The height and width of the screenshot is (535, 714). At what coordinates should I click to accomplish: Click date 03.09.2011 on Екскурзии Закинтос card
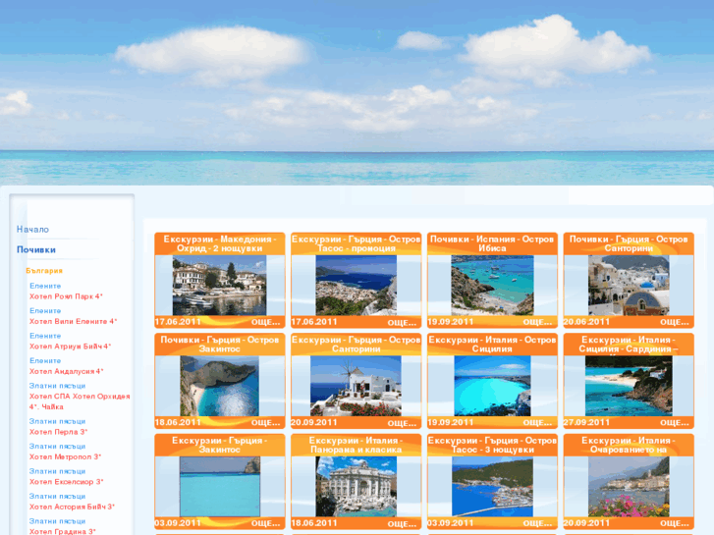click(178, 522)
